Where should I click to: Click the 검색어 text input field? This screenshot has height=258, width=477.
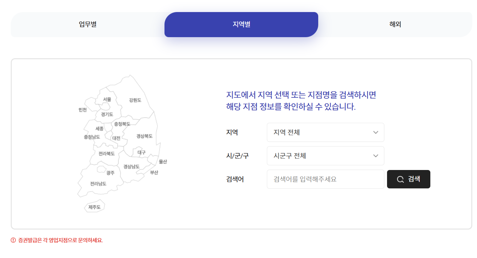pyautogui.click(x=325, y=179)
